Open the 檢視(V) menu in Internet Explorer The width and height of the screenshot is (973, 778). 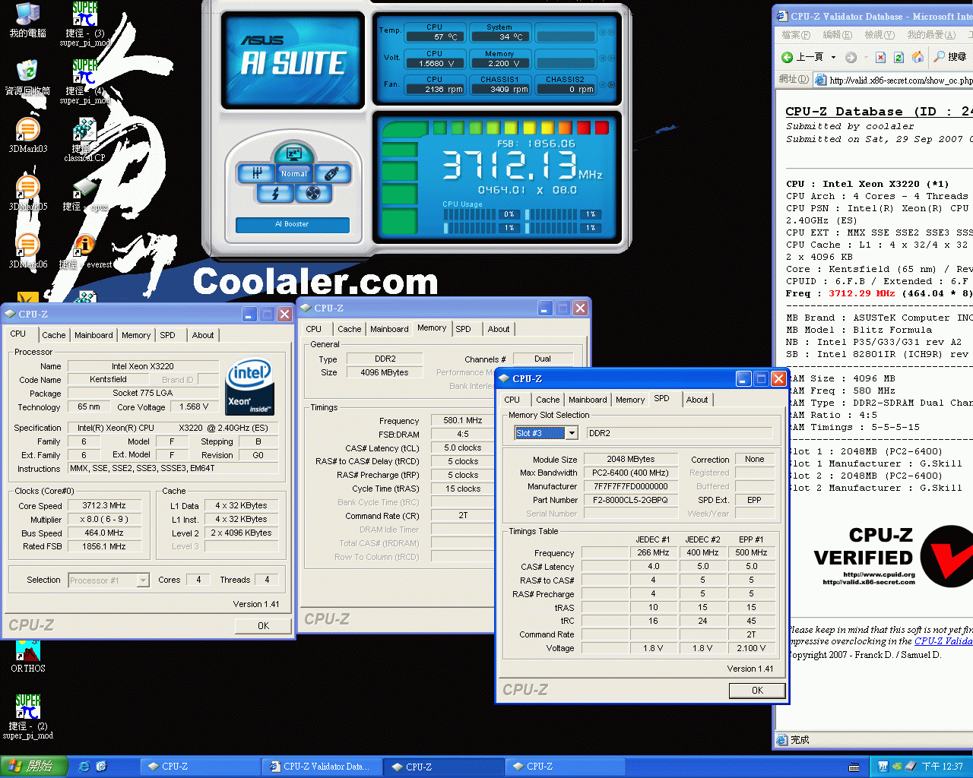(x=880, y=35)
